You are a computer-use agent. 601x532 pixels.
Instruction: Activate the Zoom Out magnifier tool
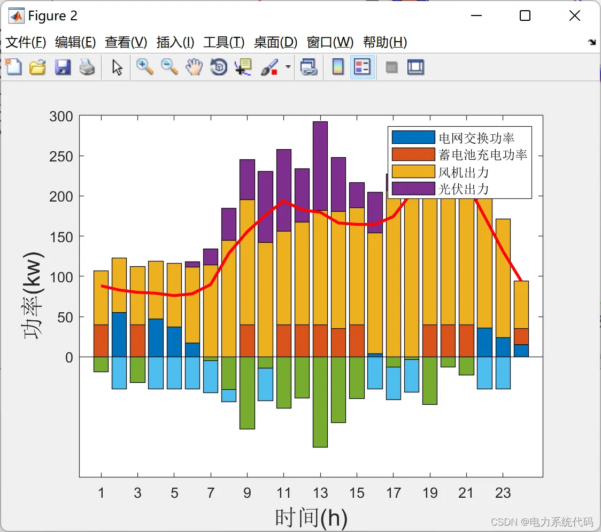point(169,67)
